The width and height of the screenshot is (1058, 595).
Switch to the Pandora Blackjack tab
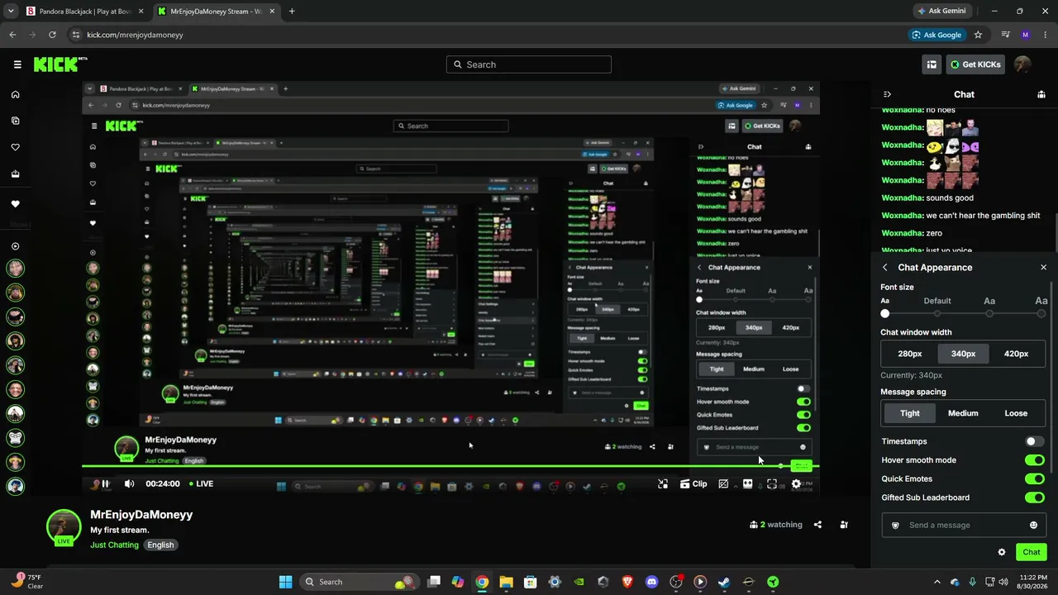click(84, 12)
